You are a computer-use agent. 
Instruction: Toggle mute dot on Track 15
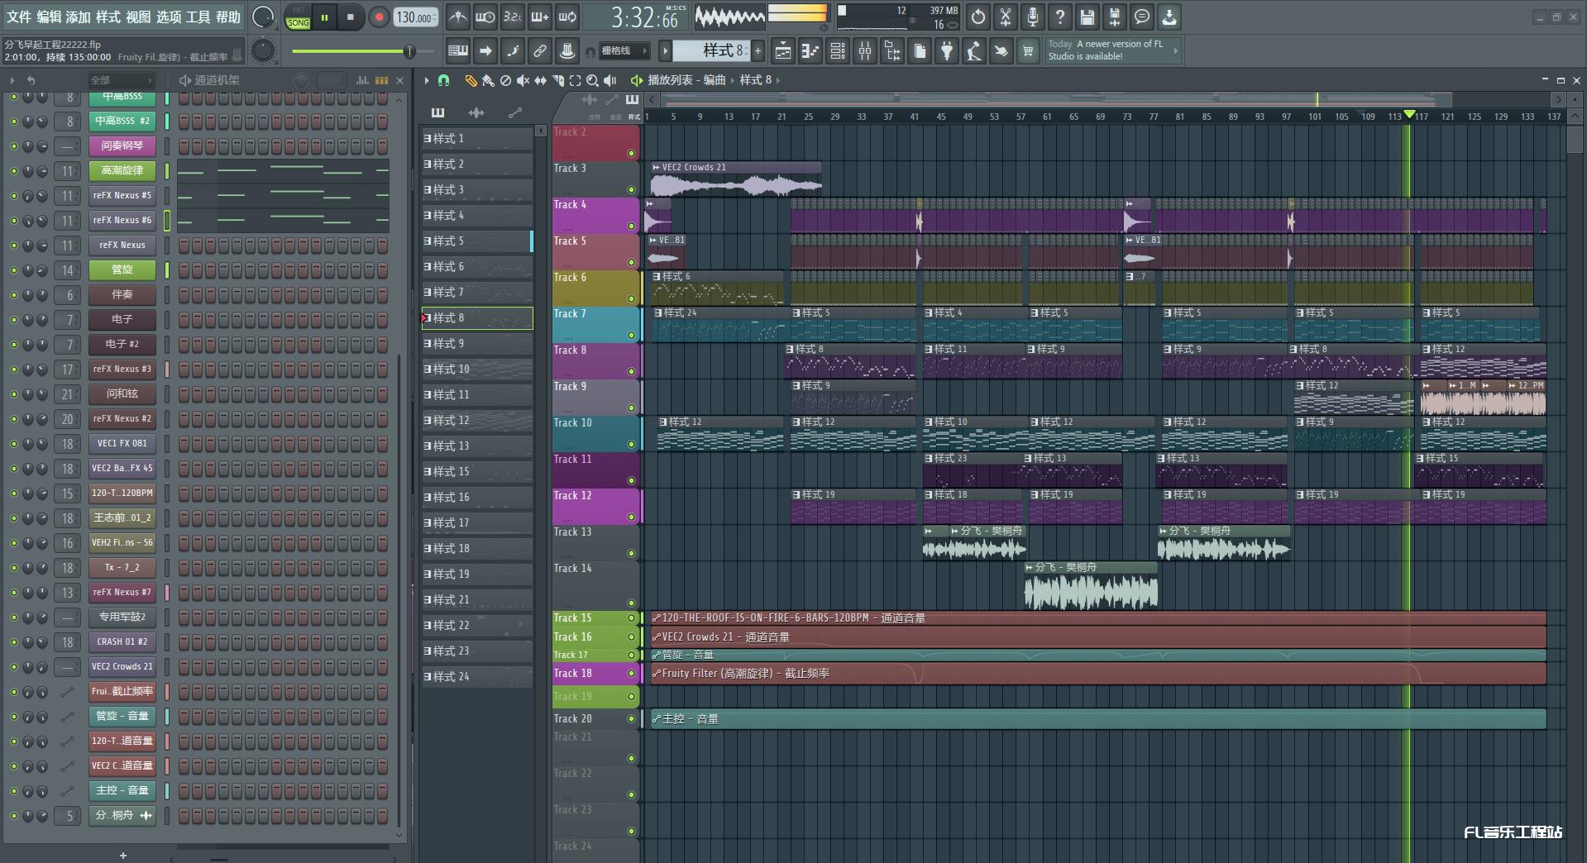(631, 618)
